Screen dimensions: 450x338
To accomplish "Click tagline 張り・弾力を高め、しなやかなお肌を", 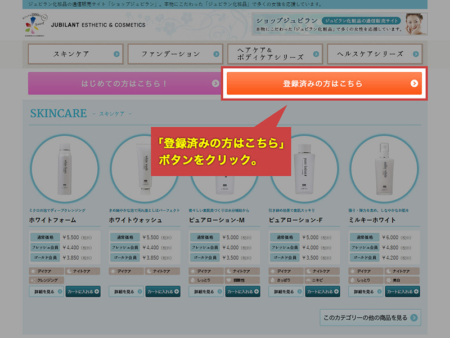I will point(379,210).
